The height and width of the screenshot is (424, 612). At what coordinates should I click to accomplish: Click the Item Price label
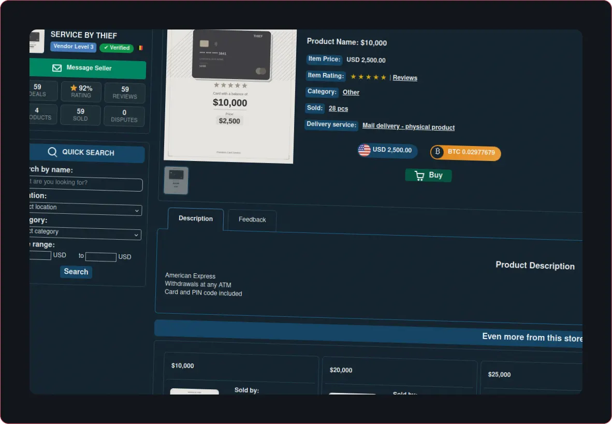tap(324, 59)
